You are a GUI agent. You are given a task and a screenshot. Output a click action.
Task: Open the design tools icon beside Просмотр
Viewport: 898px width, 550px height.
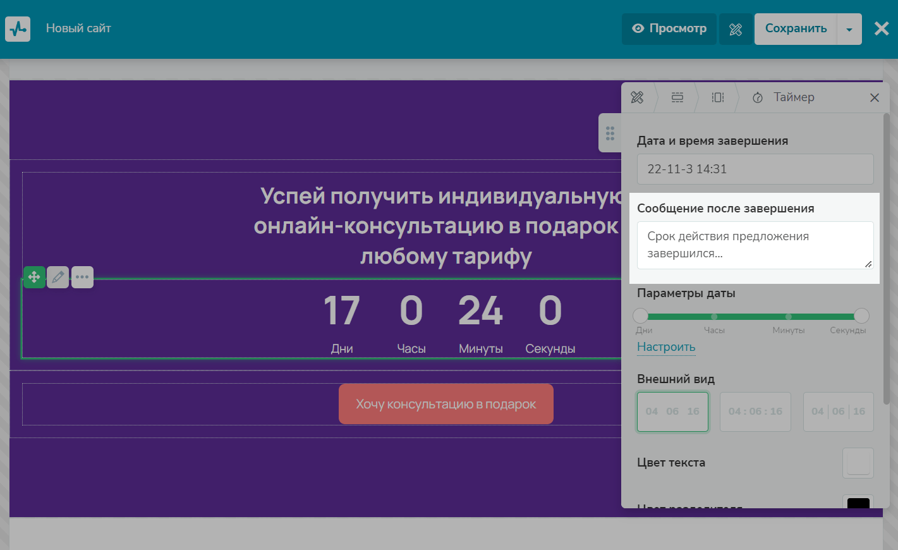736,29
